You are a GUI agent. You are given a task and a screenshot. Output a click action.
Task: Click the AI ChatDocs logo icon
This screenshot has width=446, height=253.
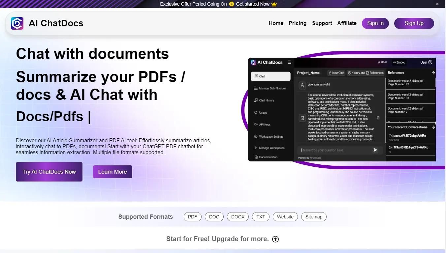[x=17, y=23]
